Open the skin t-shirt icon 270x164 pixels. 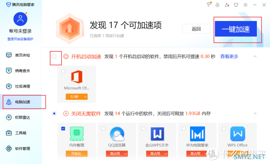click(236, 5)
